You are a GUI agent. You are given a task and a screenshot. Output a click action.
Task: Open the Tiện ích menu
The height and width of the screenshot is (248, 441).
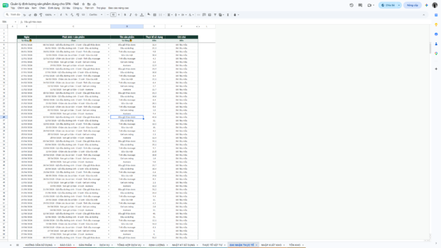(x=89, y=8)
